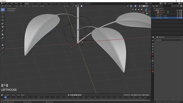The height and width of the screenshot is (103, 183).
Task: Open the Edit Mode dropdown
Action: pos(10,6)
